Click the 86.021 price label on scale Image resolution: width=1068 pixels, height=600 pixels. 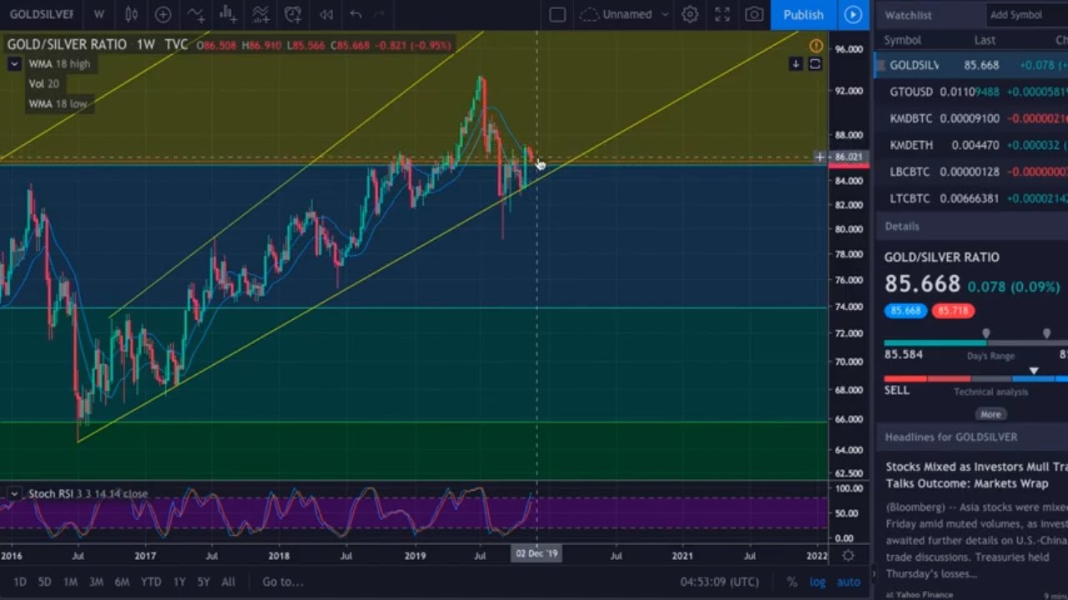[x=849, y=157]
